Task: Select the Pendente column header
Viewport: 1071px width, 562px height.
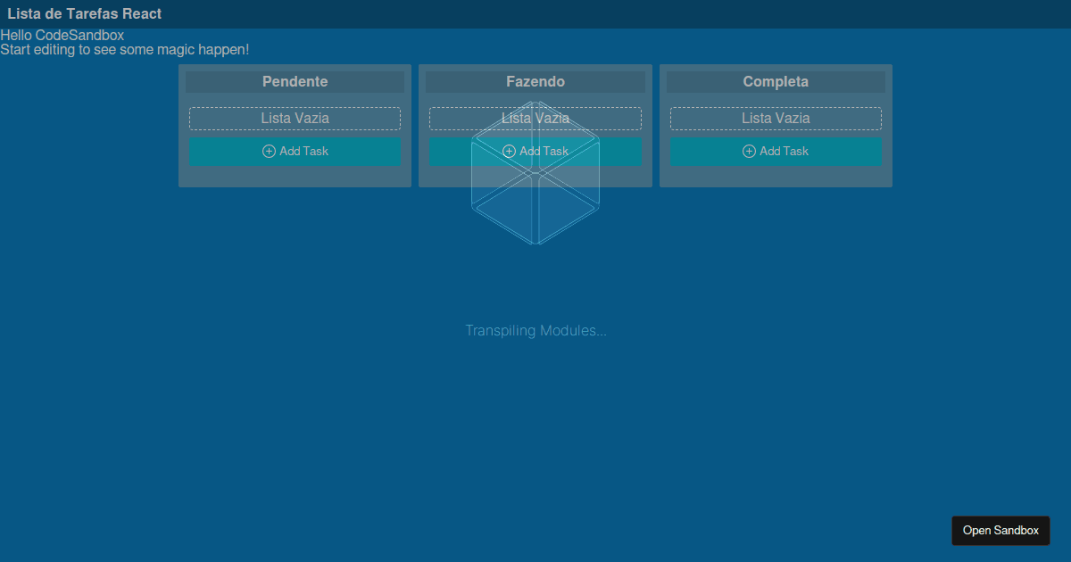Action: [x=295, y=82]
